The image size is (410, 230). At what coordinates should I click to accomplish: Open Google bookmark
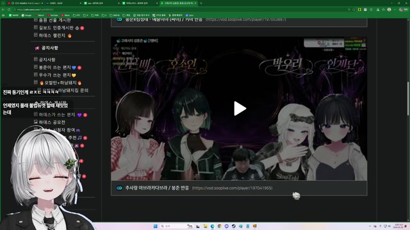(26, 15)
